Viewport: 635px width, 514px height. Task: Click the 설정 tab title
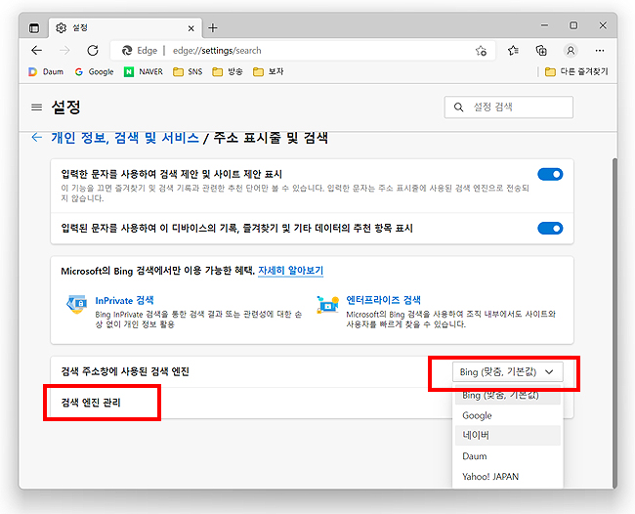(80, 27)
